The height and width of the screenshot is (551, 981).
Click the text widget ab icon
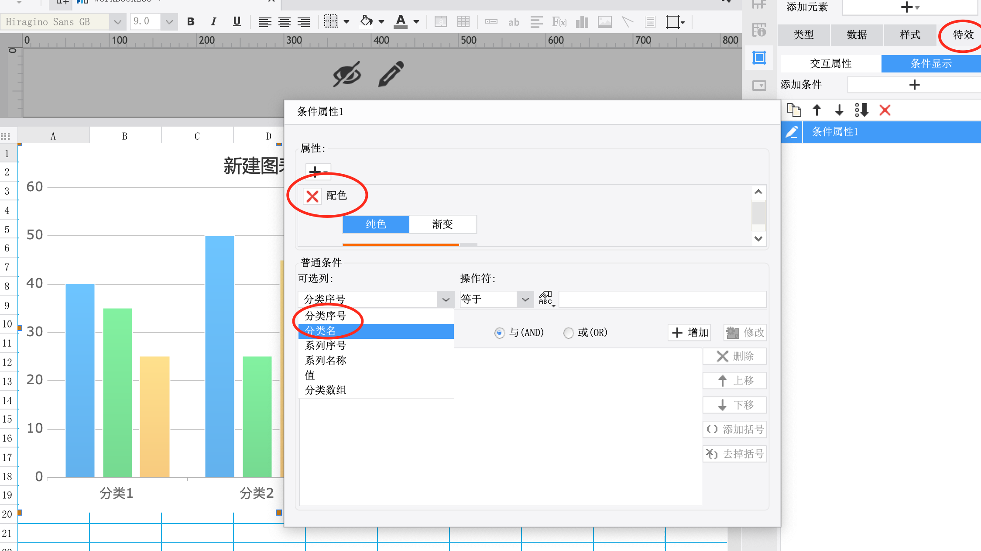(x=514, y=22)
